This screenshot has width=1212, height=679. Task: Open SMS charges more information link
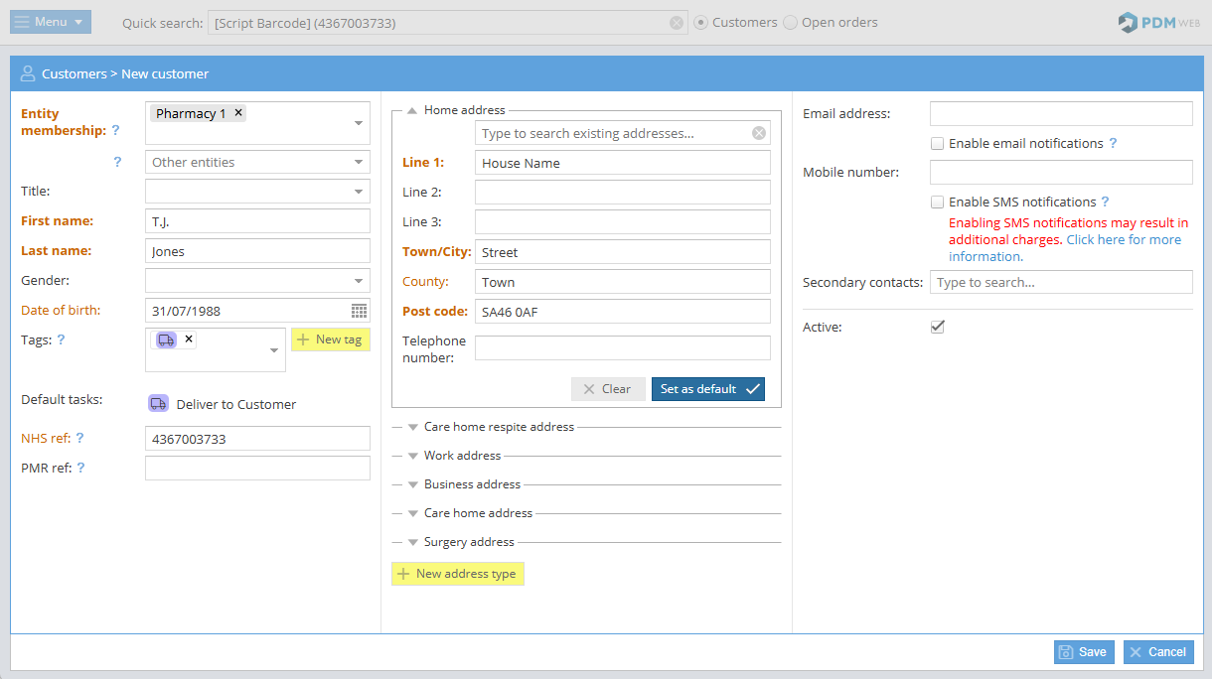[1123, 239]
